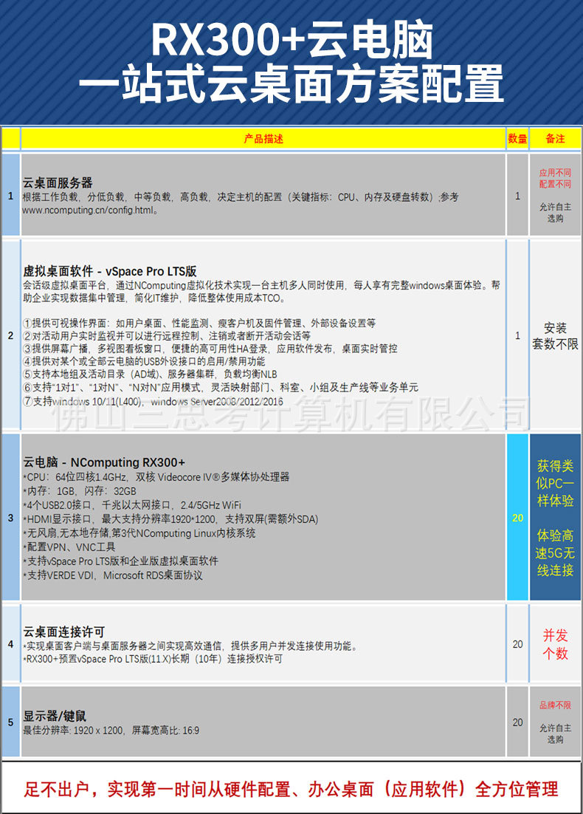Click the '显示器/键鼠' row title

pos(55,716)
